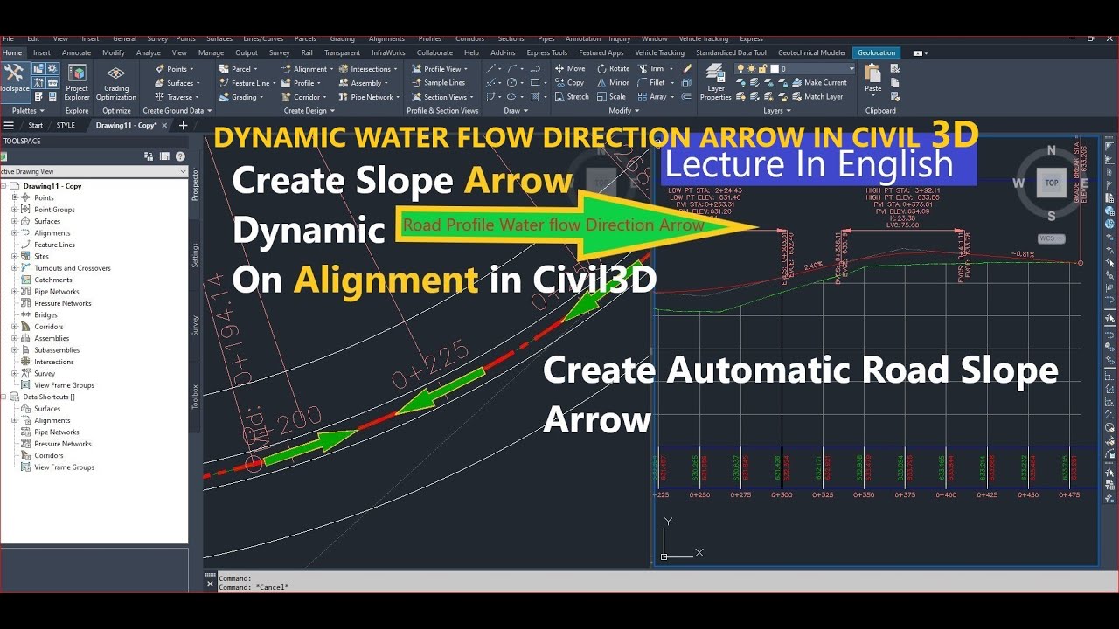The width and height of the screenshot is (1119, 629).
Task: Open Grading Optimization tool
Action: tap(116, 81)
